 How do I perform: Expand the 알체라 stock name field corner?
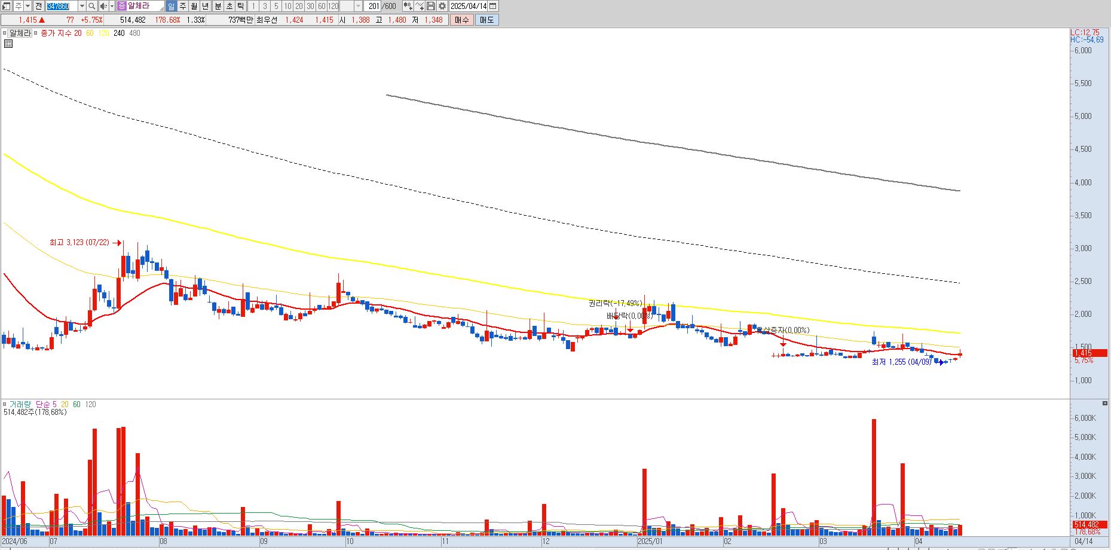[161, 8]
